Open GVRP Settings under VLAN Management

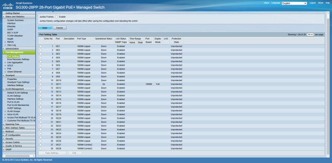point(14,108)
